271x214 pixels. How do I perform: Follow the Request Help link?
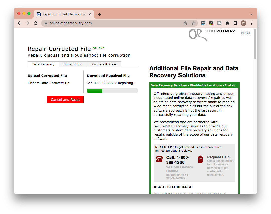click(x=218, y=157)
